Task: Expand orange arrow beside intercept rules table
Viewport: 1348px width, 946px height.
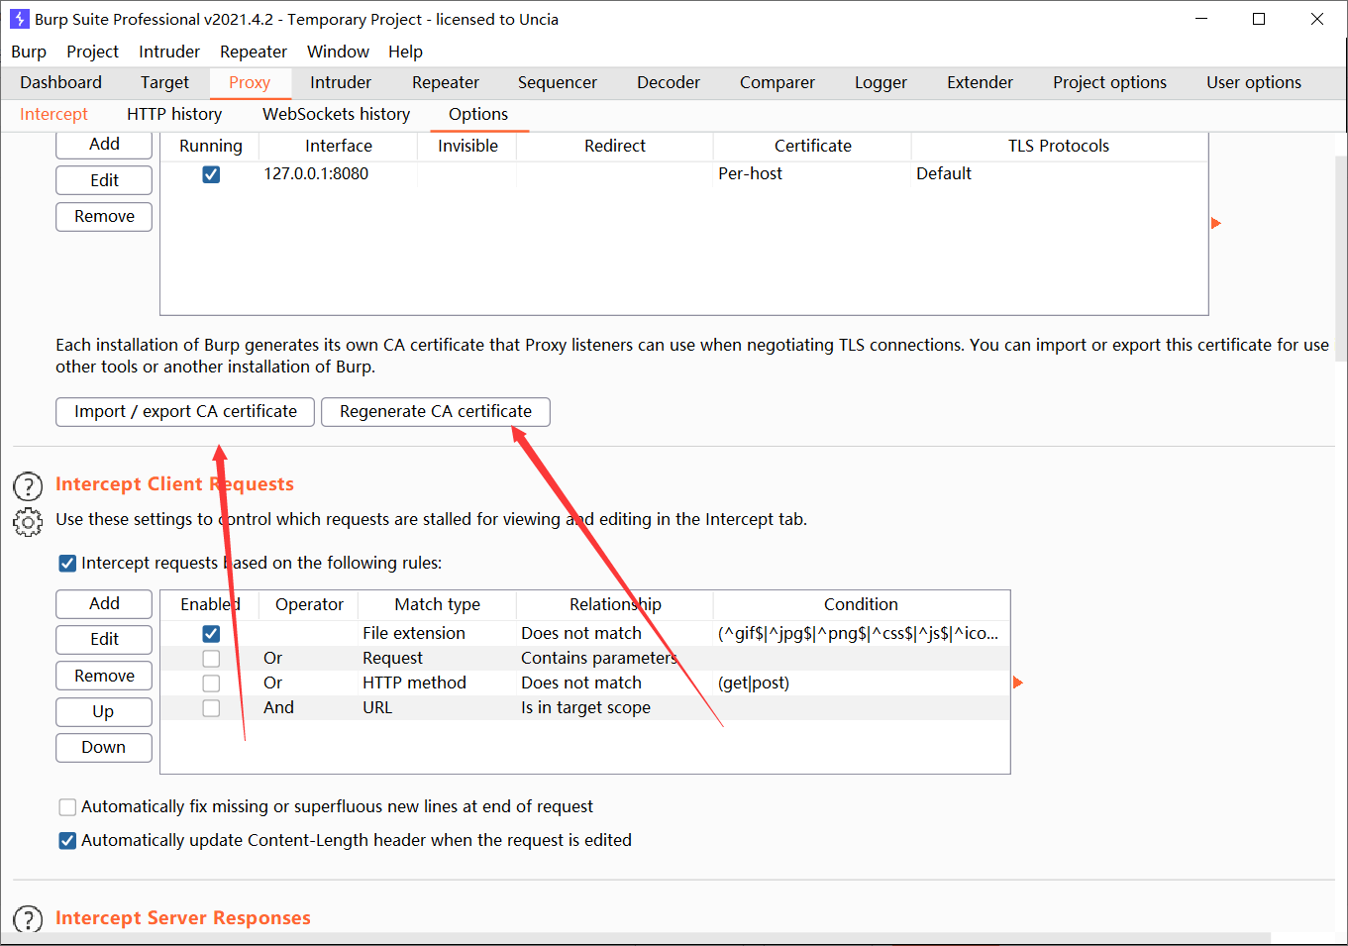Action: coord(1018,683)
